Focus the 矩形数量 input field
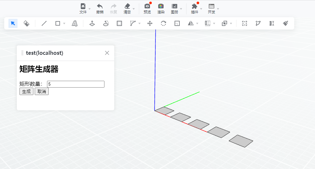The width and height of the screenshot is (315, 169). click(x=76, y=84)
